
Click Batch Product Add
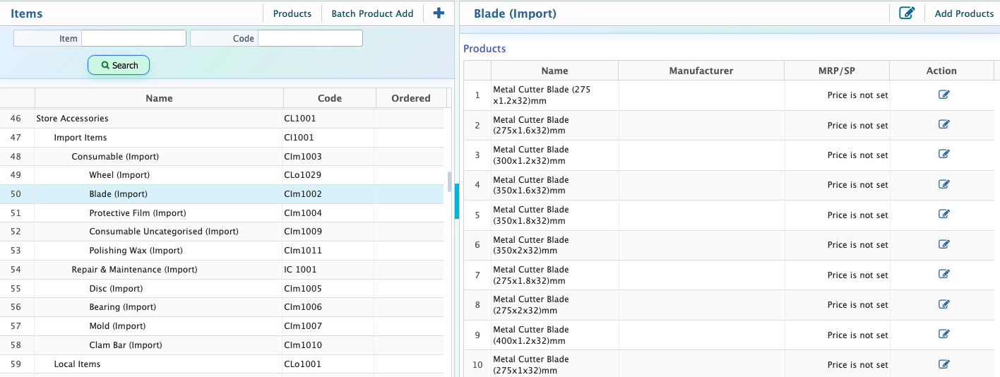tap(372, 13)
